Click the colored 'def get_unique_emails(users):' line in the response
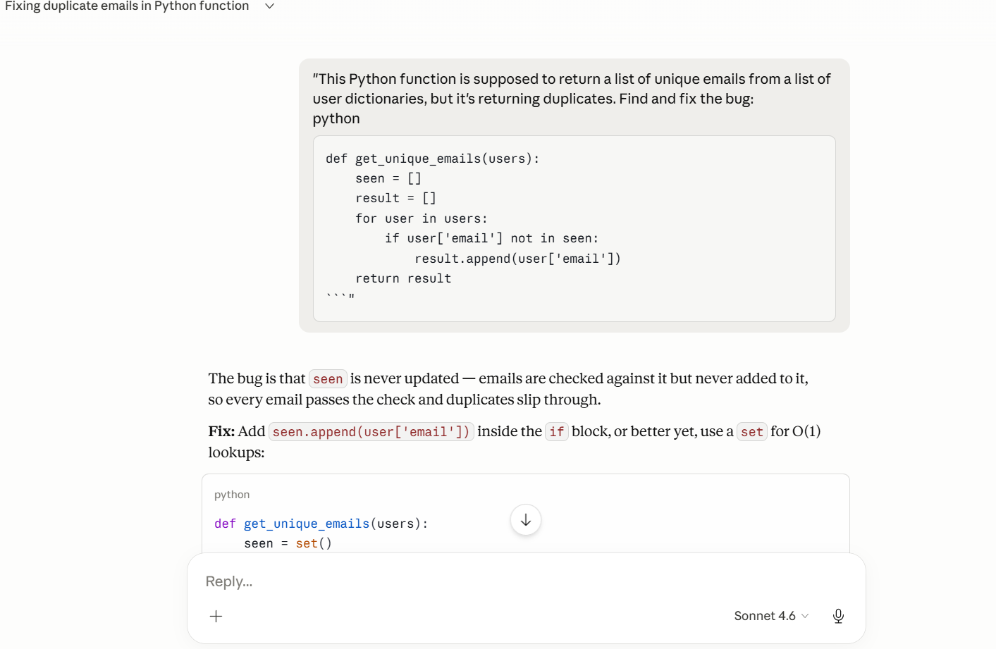996x649 pixels. [321, 524]
